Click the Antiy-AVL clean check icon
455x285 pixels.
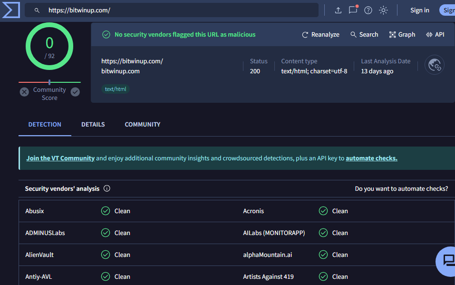(106, 276)
